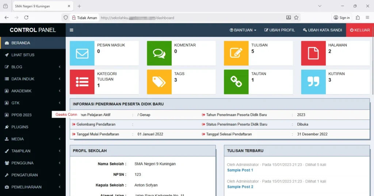Go back to previous page
Viewport: 374px width, 196px height.
(x=7, y=17)
